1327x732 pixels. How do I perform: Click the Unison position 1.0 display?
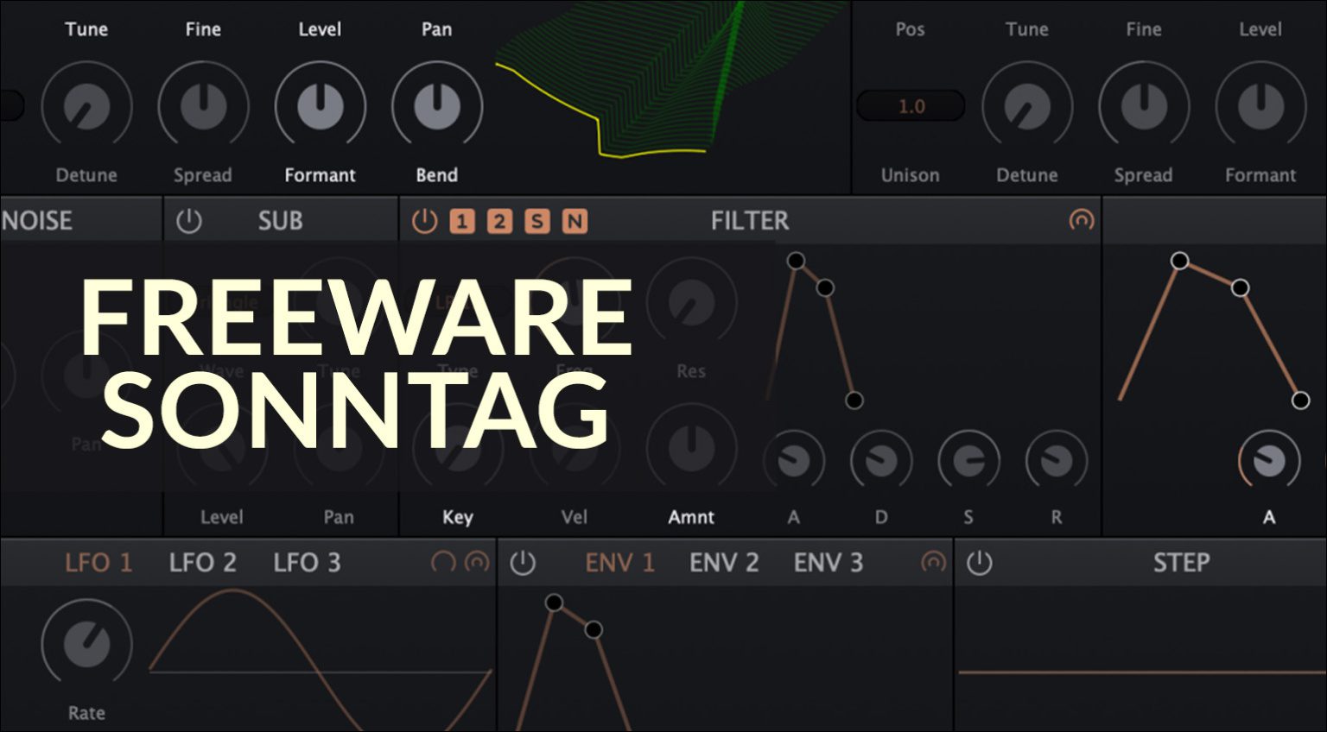click(910, 106)
